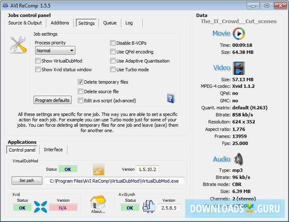Open the Additions tab
Viewport: 289px width, 222px height.
[60, 23]
